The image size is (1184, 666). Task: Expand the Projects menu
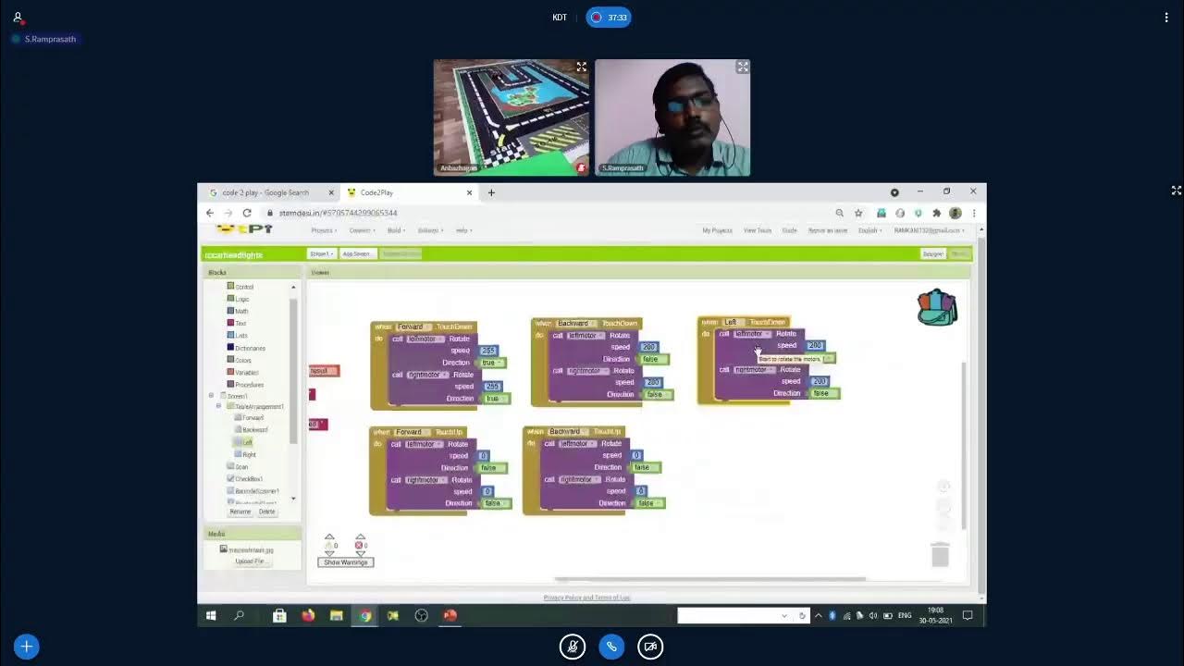(x=324, y=230)
